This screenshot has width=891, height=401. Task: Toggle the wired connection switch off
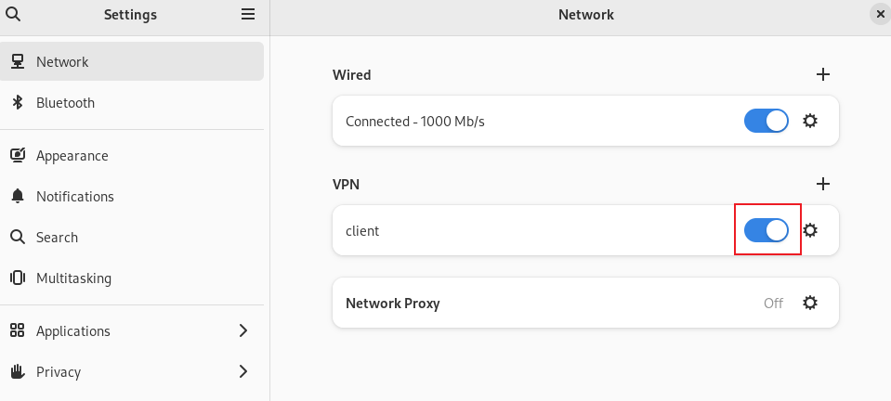pos(766,121)
